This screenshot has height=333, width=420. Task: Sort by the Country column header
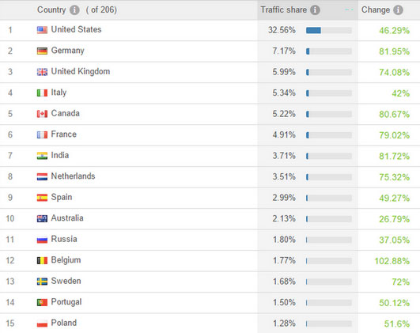tap(51, 10)
